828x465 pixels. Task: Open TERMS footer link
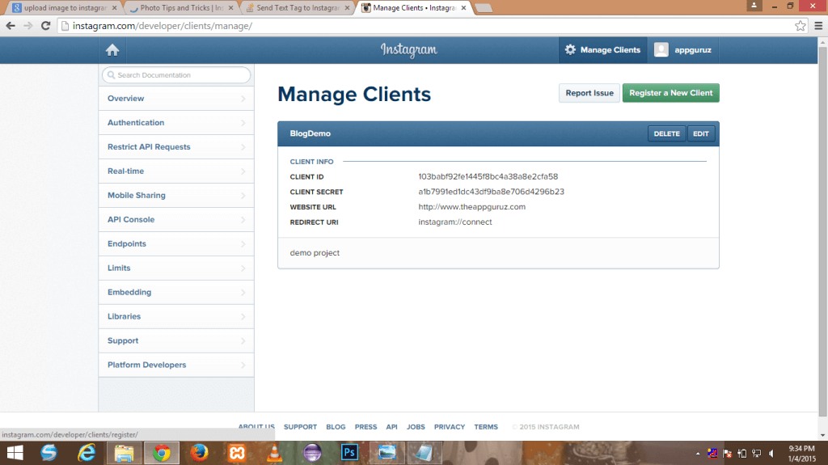pyautogui.click(x=486, y=427)
